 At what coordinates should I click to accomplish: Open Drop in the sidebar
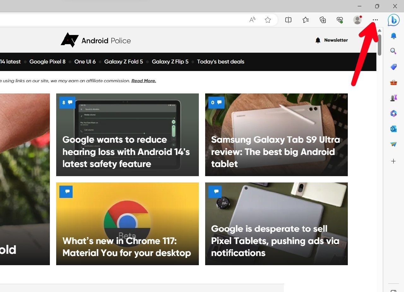point(393,144)
